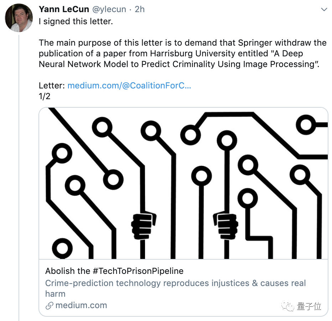
Task: Open the tweet's 2h timestamp
Action: pyautogui.click(x=140, y=9)
